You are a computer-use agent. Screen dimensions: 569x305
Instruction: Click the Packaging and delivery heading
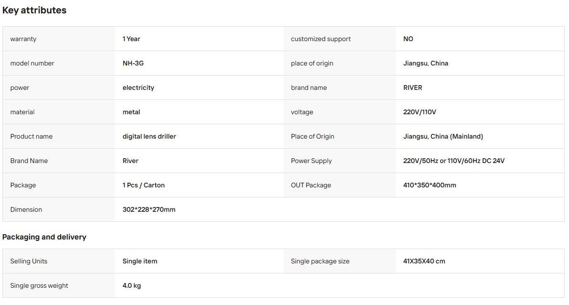click(44, 237)
